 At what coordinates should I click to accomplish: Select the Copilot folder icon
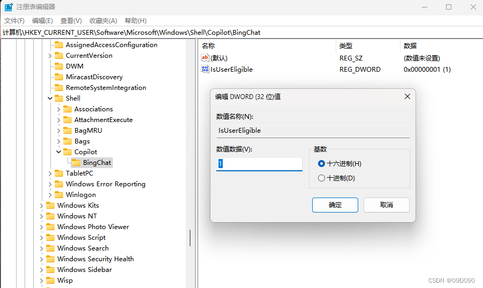click(67, 152)
